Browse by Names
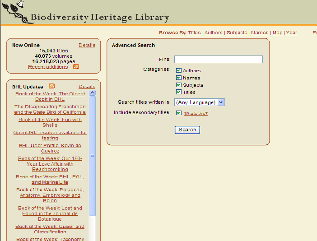The width and height of the screenshot is (317, 241). [x=260, y=33]
